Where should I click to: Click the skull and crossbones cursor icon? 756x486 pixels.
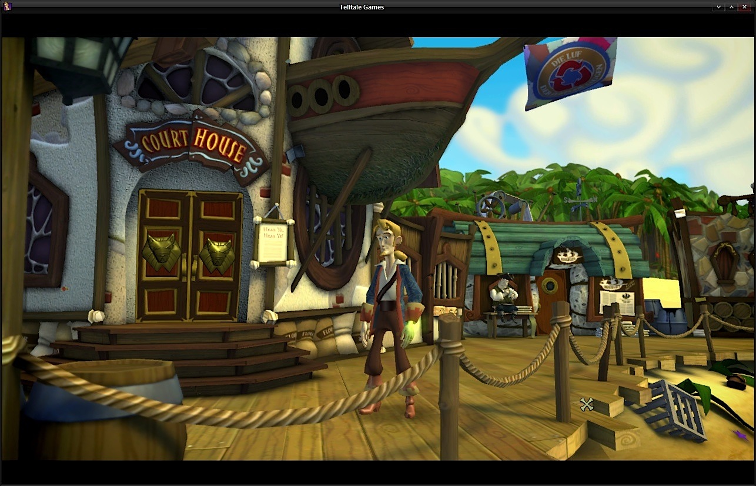(x=586, y=404)
